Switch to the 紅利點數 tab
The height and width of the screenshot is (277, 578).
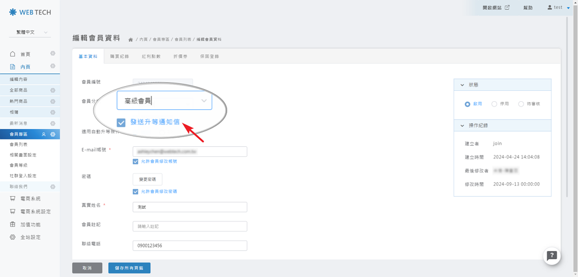pos(151,57)
